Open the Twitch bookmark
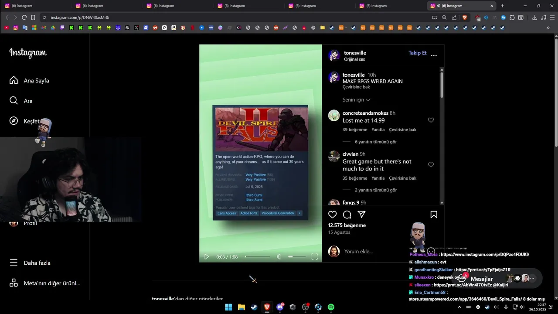Viewport: 558px width, 314px height. [62, 27]
